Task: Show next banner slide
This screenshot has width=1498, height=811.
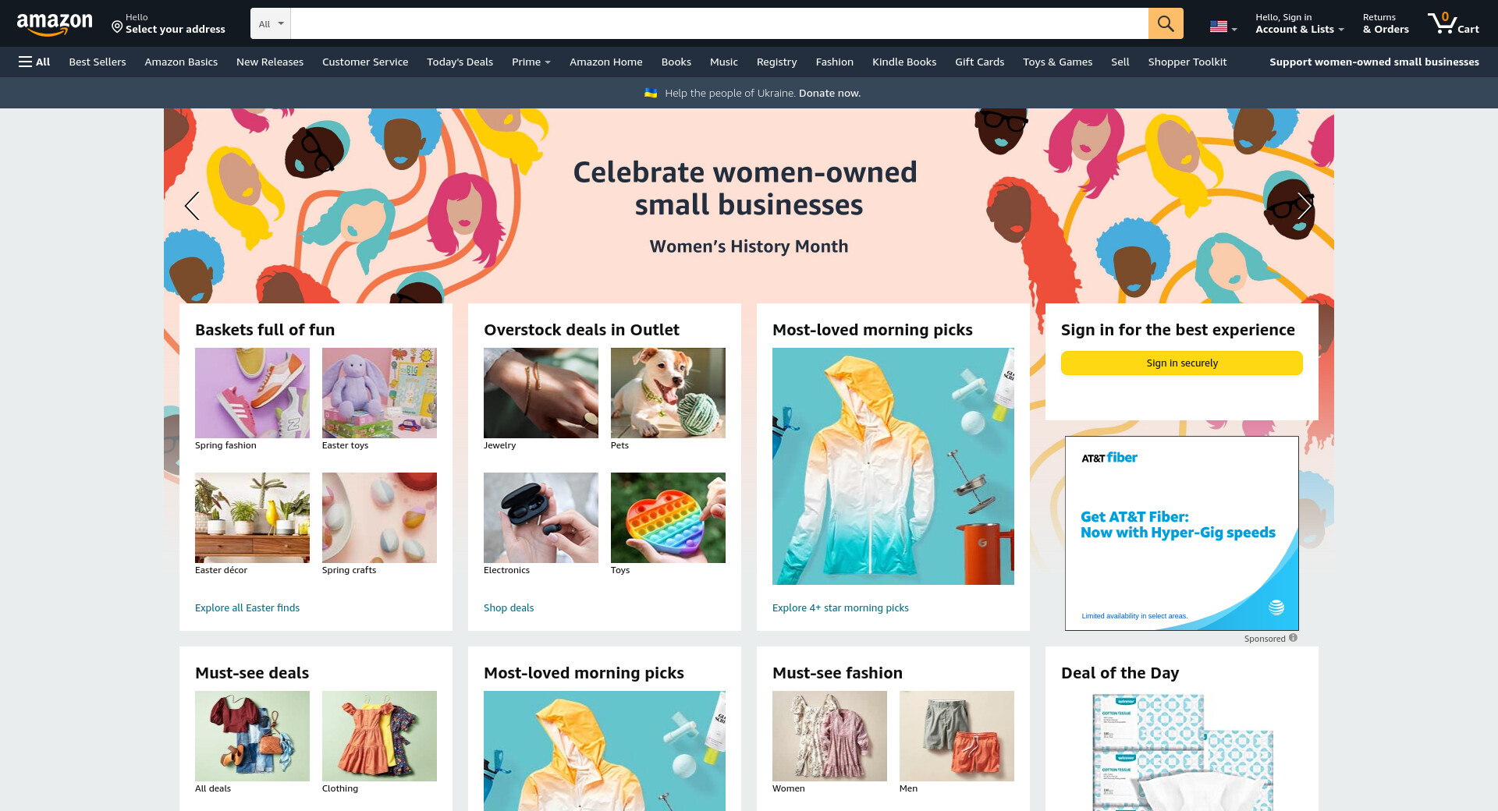Action: point(1305,206)
